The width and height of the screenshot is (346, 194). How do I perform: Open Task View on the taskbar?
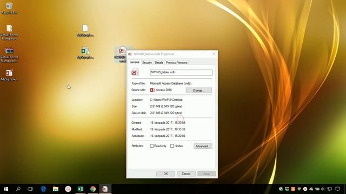coord(30,189)
